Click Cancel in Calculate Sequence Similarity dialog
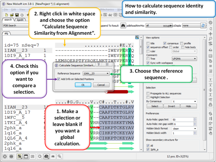This screenshot has width=216, height=162. click(x=101, y=85)
